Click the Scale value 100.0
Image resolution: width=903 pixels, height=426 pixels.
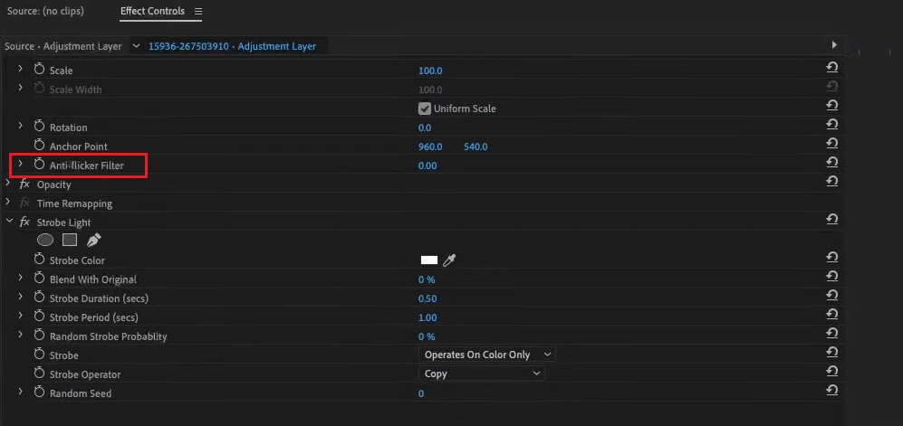[x=430, y=71]
